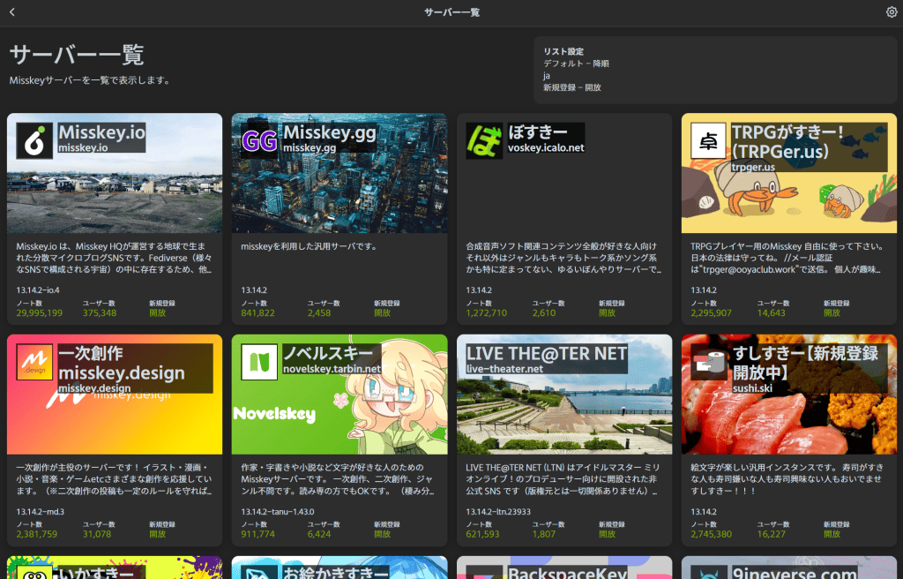Click the ノベルスキー description paragraph

tap(338, 479)
